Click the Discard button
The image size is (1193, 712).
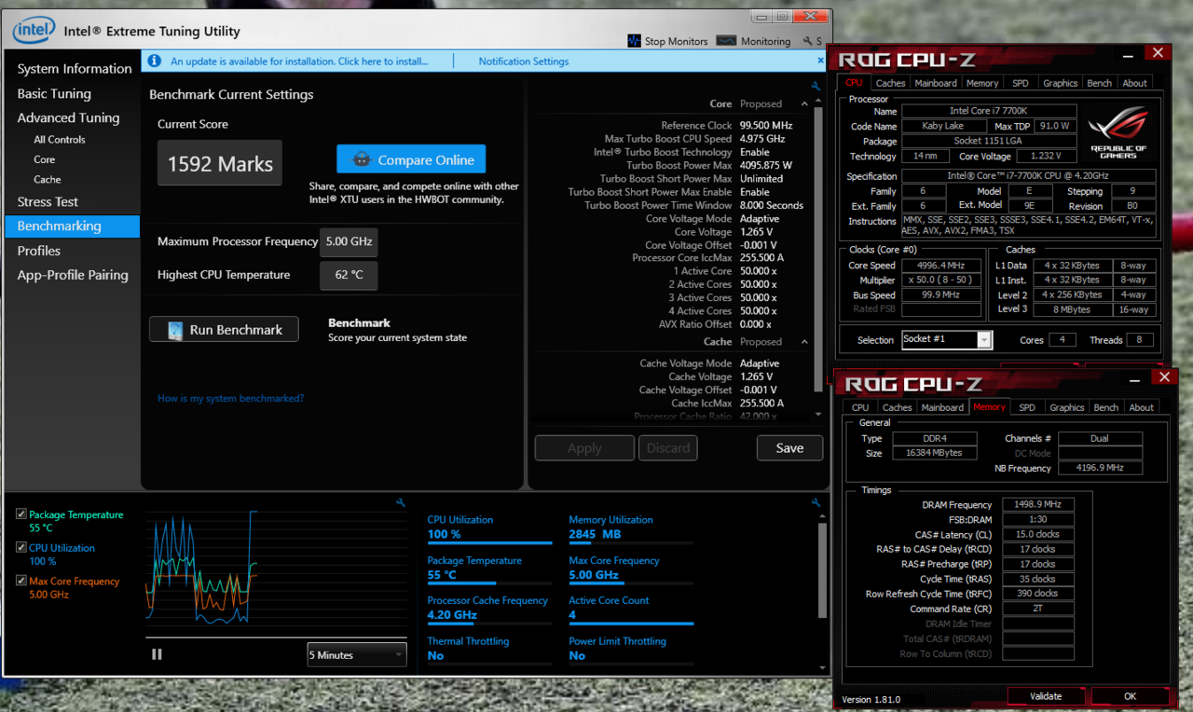668,448
